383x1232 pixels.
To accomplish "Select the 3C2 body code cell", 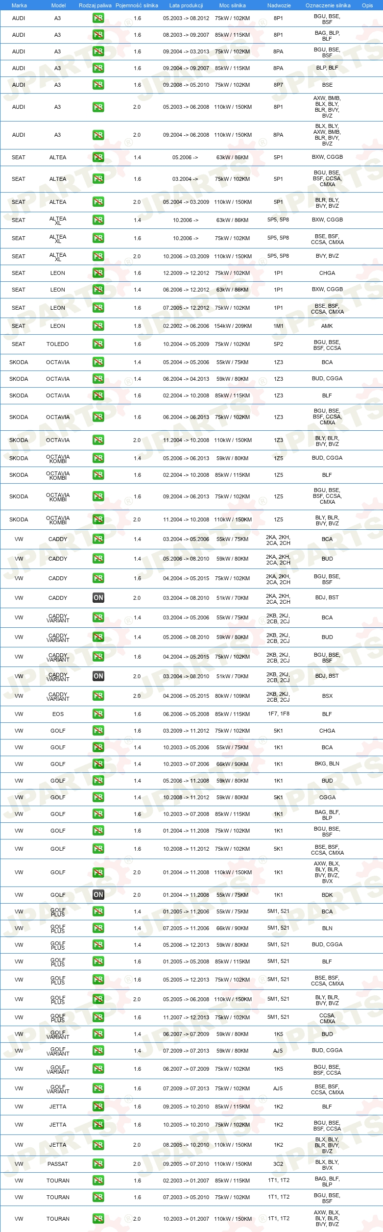I will click(278, 1164).
